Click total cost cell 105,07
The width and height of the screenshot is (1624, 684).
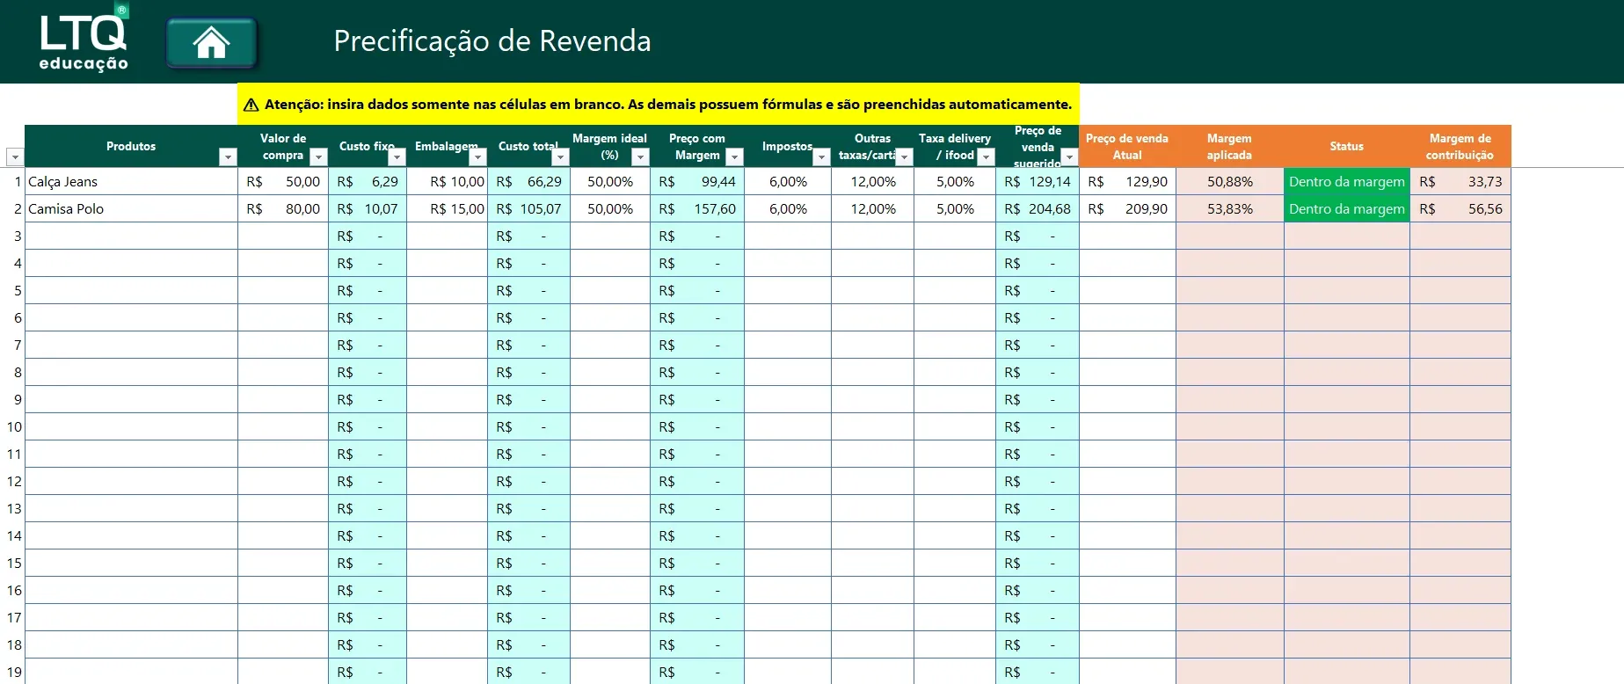point(528,209)
